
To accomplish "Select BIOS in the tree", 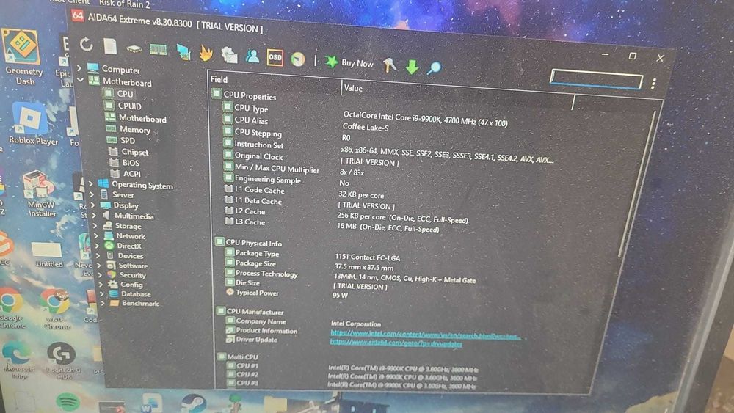I will (x=131, y=163).
